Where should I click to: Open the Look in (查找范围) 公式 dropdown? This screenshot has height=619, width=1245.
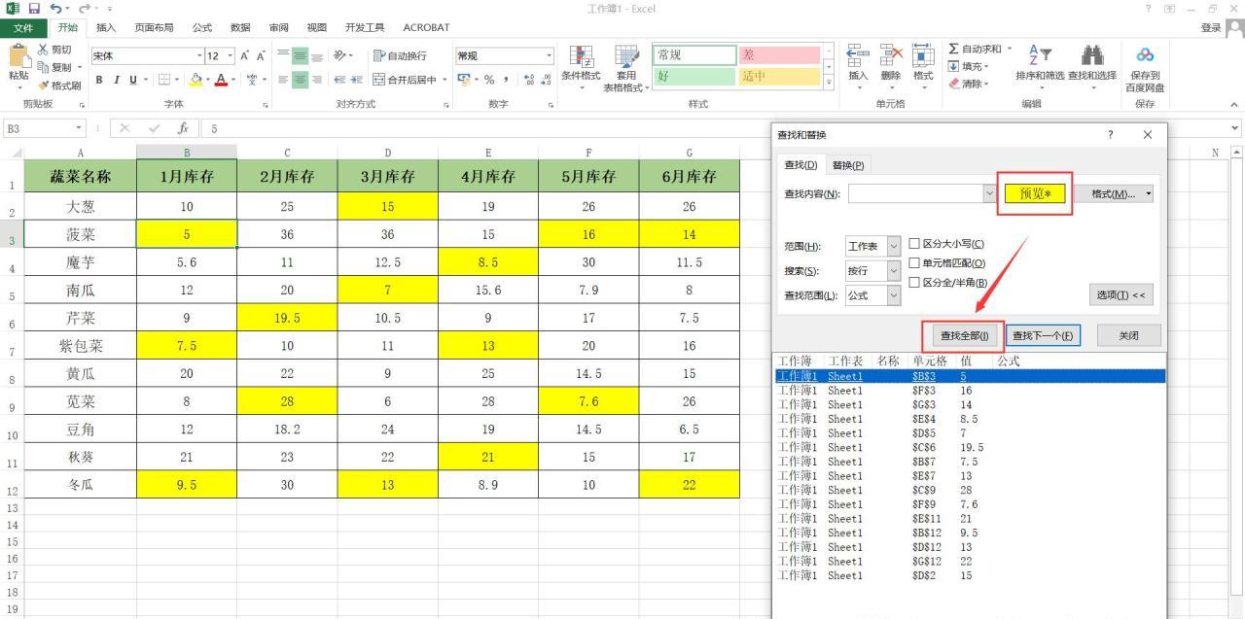[894, 295]
